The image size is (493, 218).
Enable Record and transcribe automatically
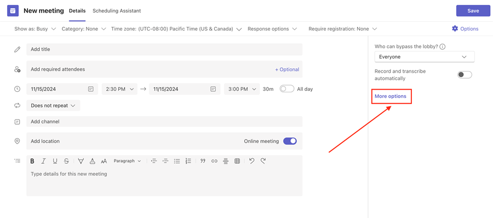[x=465, y=75]
